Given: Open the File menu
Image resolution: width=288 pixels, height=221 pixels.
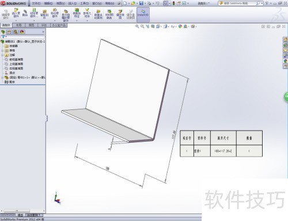Looking at the screenshot, I should 36,3.
